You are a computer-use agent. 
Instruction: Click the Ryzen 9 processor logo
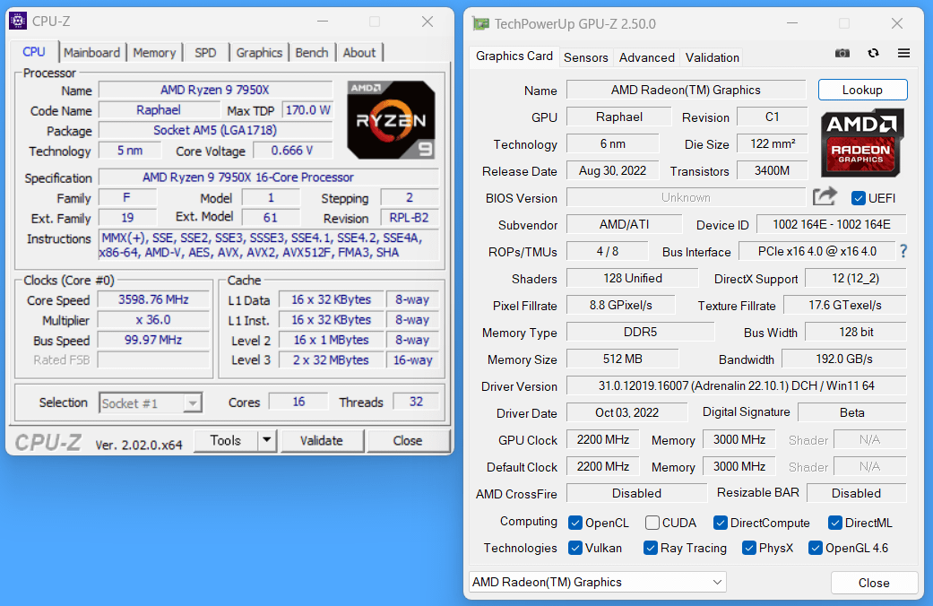pyautogui.click(x=391, y=119)
